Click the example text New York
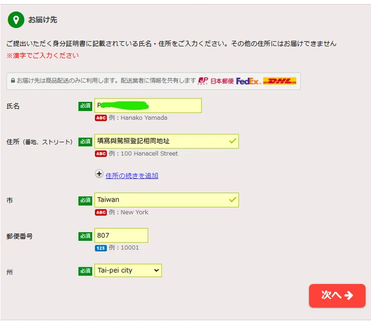The image size is (371, 323). point(134,212)
